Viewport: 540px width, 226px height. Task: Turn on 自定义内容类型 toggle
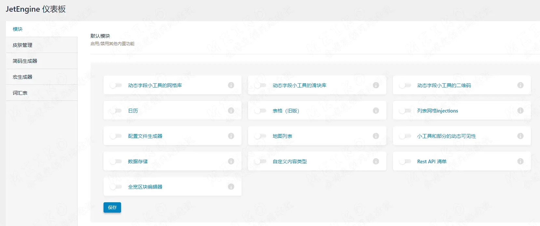[260, 162]
